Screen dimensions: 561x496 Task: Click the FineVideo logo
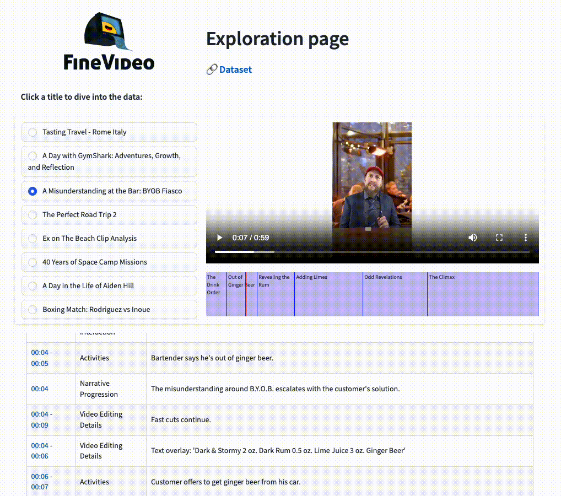108,41
